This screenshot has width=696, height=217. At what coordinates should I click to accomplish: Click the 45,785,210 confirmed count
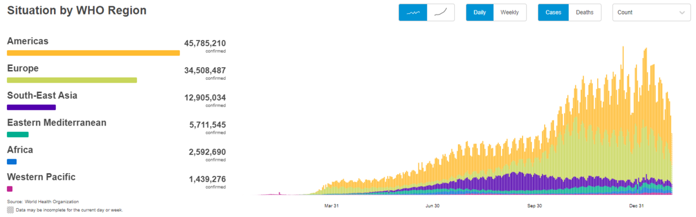pos(205,43)
